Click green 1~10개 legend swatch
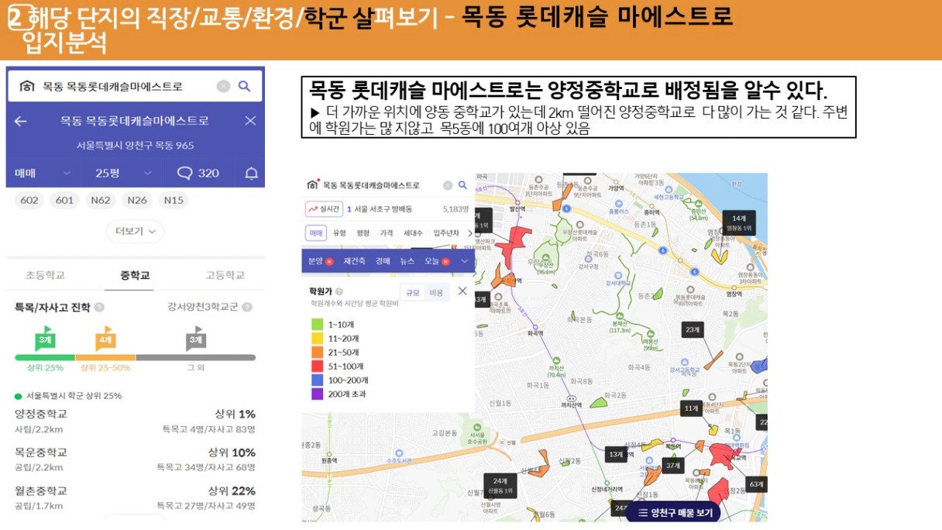 (317, 325)
